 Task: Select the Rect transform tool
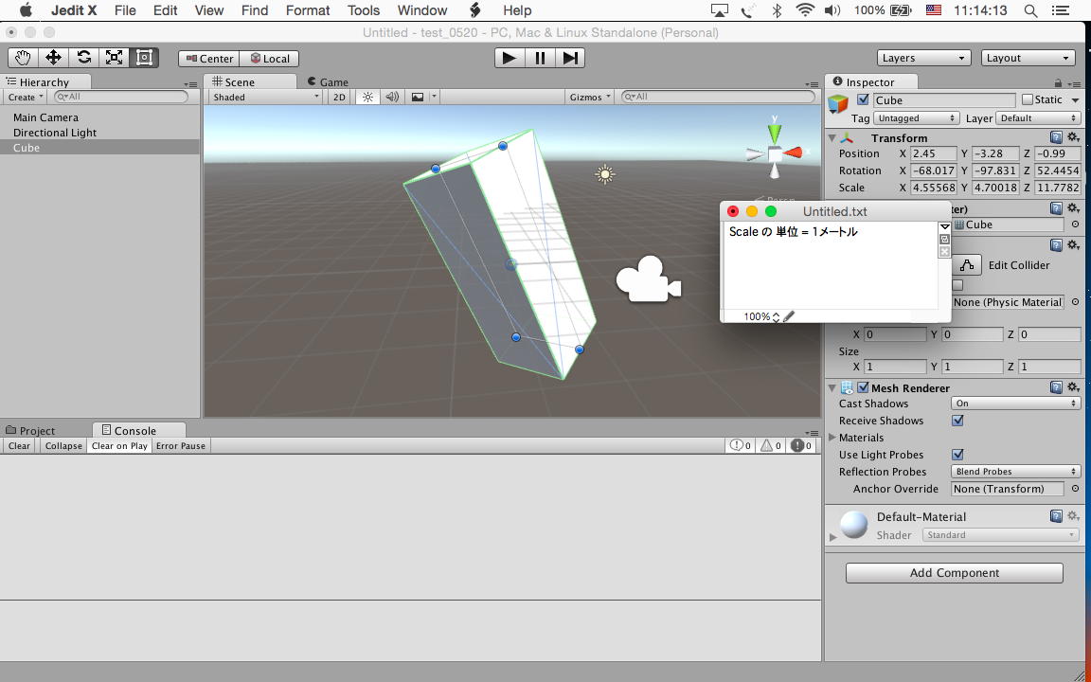point(144,58)
